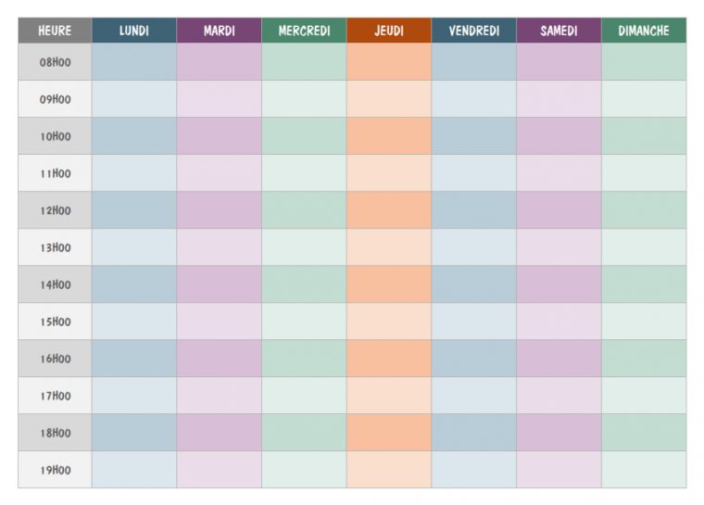Select the Dimanche 19H00 cell

(644, 470)
